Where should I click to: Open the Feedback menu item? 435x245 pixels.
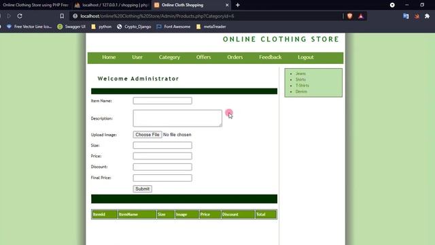271,57
